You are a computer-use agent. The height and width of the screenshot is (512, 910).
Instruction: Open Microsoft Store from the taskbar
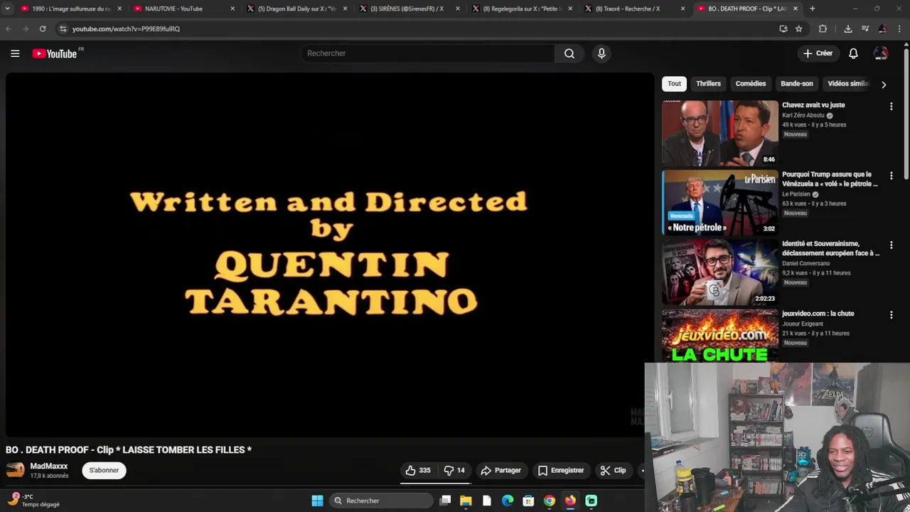click(x=528, y=501)
